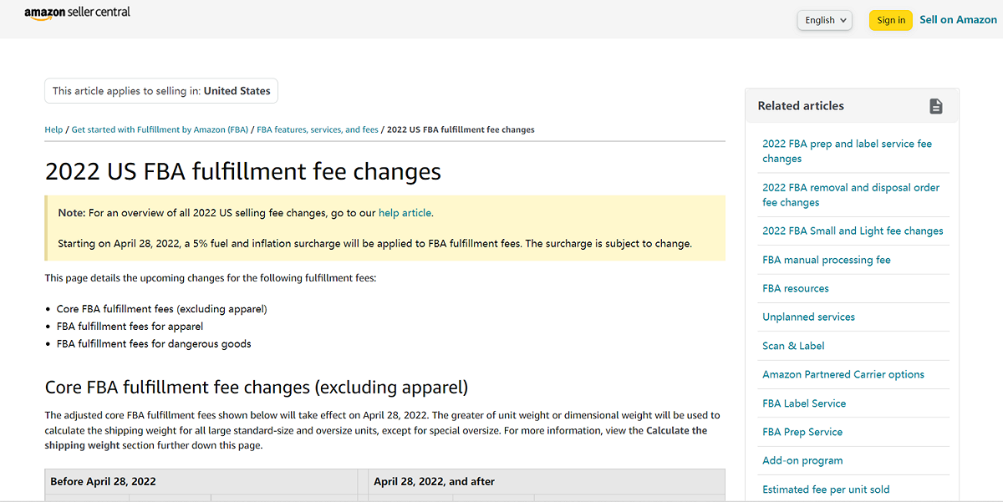Open Get started with Fulfillment by Amazon breadcrumb
This screenshot has width=1003, height=502.
[x=160, y=129]
